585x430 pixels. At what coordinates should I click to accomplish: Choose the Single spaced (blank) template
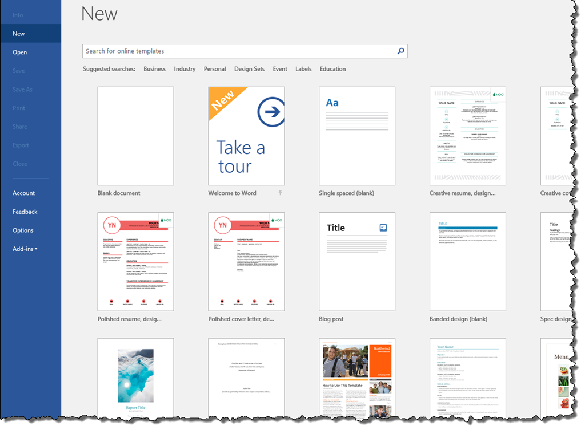357,136
